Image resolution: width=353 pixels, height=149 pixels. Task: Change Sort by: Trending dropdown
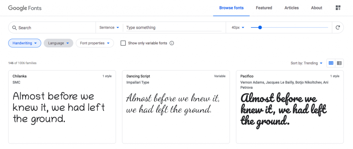coord(306,63)
